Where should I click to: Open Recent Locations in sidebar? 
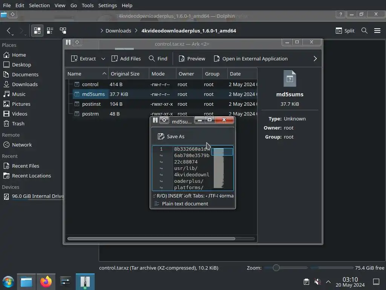pos(32,176)
